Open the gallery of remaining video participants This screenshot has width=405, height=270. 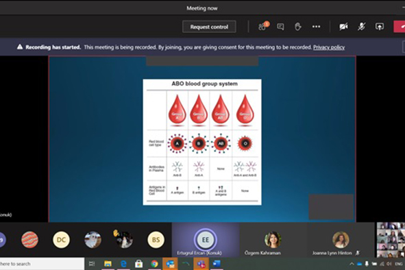(391, 240)
